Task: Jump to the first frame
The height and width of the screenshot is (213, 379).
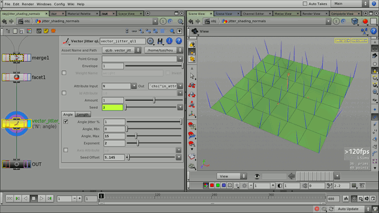Action: (x=9, y=199)
